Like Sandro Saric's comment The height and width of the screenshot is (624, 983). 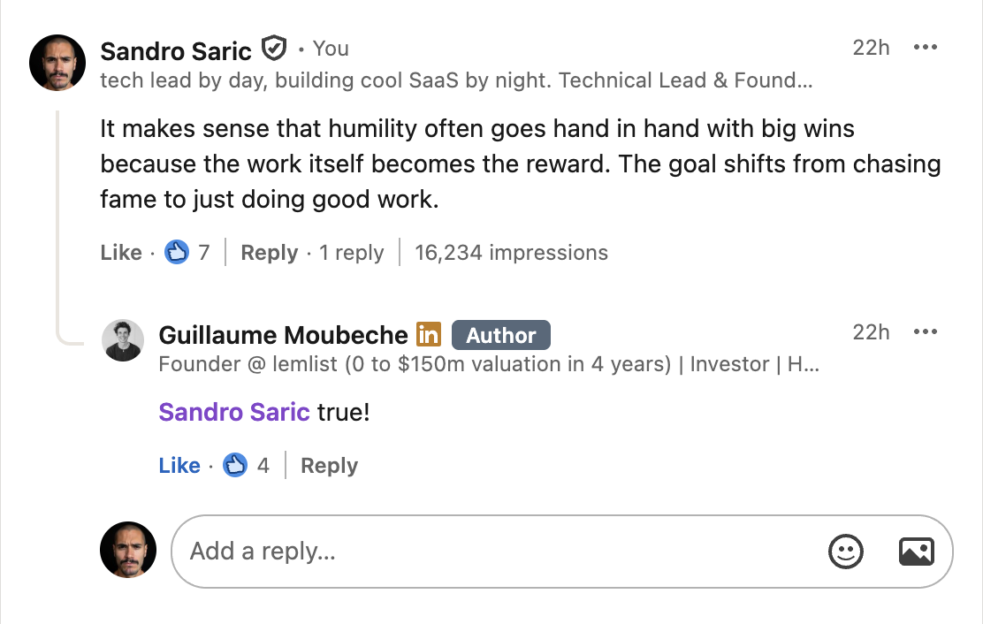click(x=121, y=253)
